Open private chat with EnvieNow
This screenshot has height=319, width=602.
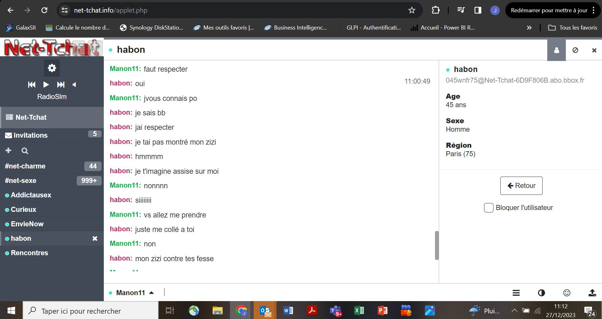point(52,224)
